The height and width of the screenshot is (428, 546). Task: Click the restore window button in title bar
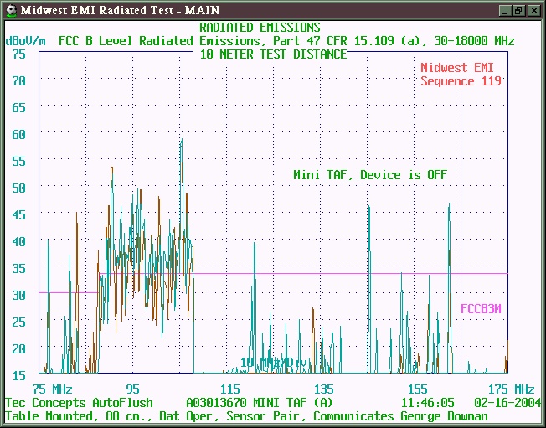point(518,10)
